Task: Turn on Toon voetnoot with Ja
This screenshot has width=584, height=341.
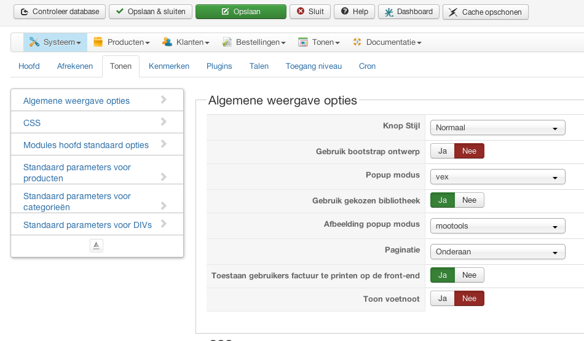Action: (x=442, y=299)
